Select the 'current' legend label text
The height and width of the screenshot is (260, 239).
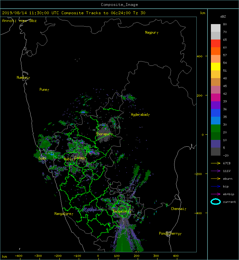tap(229, 202)
